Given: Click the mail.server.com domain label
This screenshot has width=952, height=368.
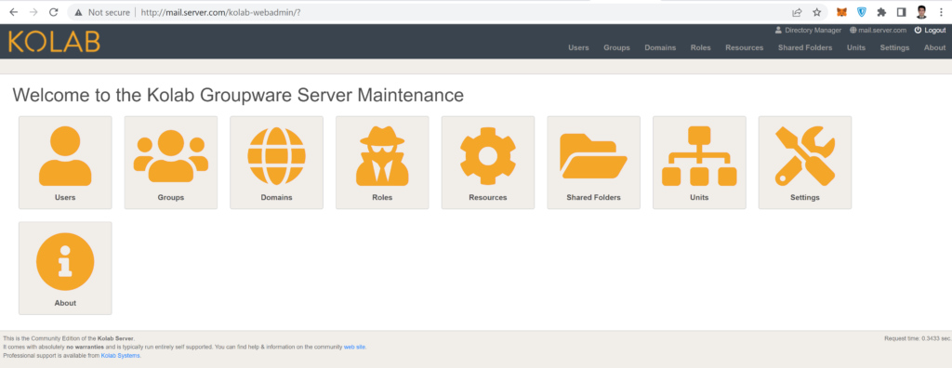Looking at the screenshot, I should coord(878,30).
